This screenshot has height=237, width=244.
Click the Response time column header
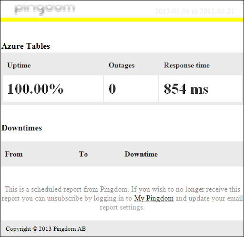187,65
